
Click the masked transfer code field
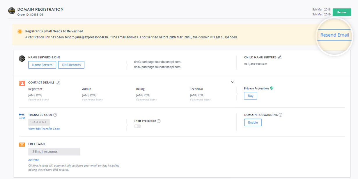click(x=39, y=122)
